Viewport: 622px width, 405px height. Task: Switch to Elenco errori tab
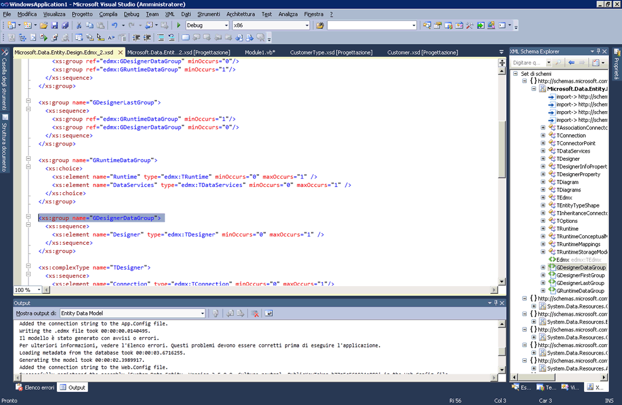point(35,388)
